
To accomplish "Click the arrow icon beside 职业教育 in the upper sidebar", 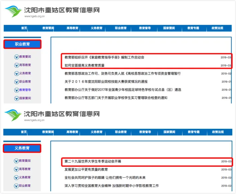I will (16, 82).
